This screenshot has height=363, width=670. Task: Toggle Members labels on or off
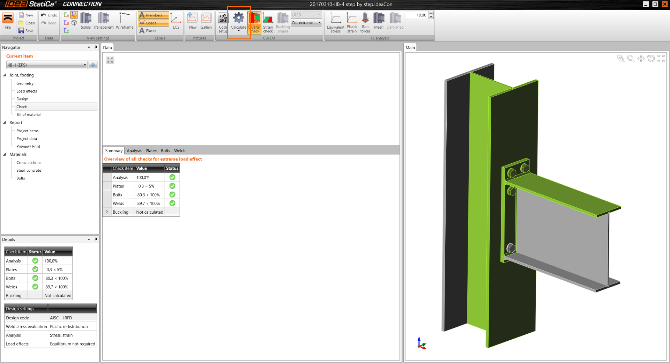(x=153, y=15)
